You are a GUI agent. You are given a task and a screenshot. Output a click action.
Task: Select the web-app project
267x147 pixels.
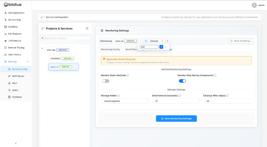point(60,50)
